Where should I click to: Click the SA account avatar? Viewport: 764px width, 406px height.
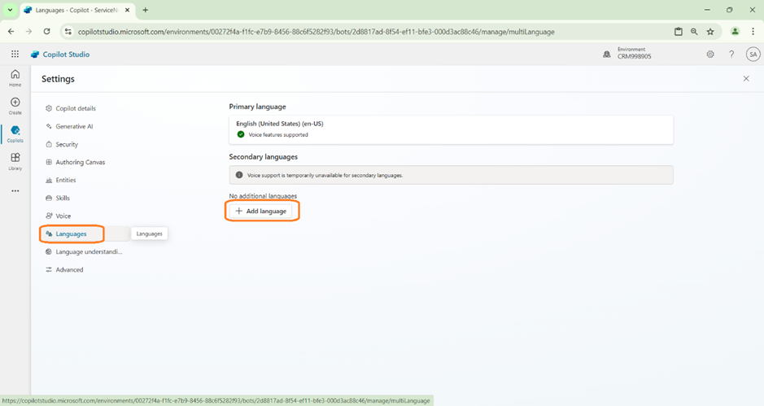753,55
